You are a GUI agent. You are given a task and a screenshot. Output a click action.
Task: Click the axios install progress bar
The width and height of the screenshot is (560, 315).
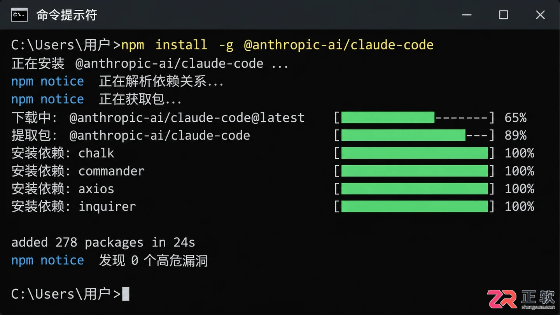pos(414,189)
